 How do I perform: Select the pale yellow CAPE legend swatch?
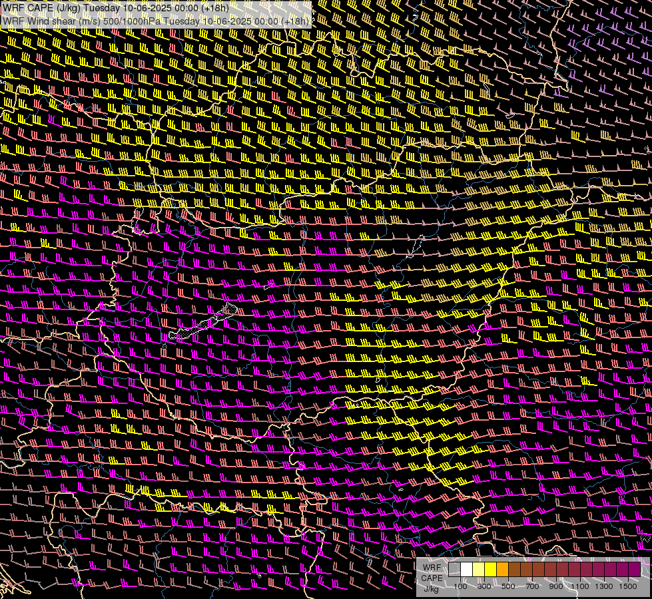[x=479, y=570]
